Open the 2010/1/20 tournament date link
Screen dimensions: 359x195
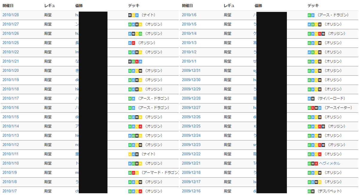(10, 71)
